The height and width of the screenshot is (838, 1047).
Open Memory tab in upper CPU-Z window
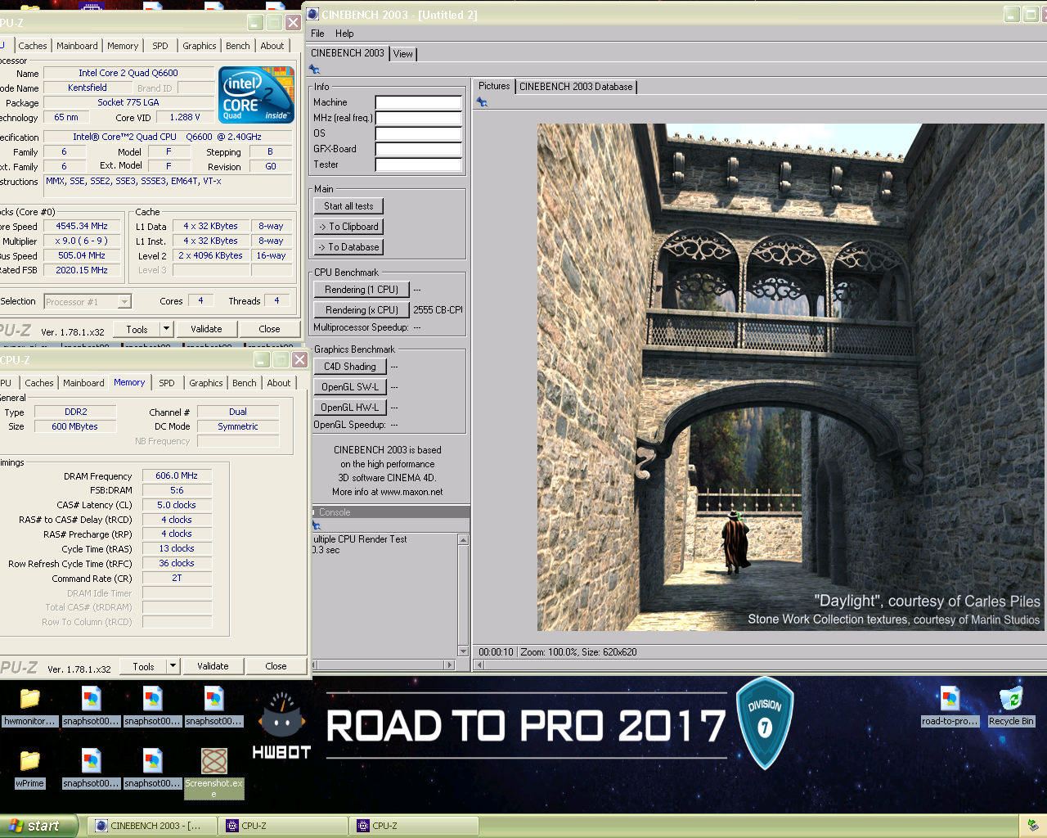click(x=123, y=46)
